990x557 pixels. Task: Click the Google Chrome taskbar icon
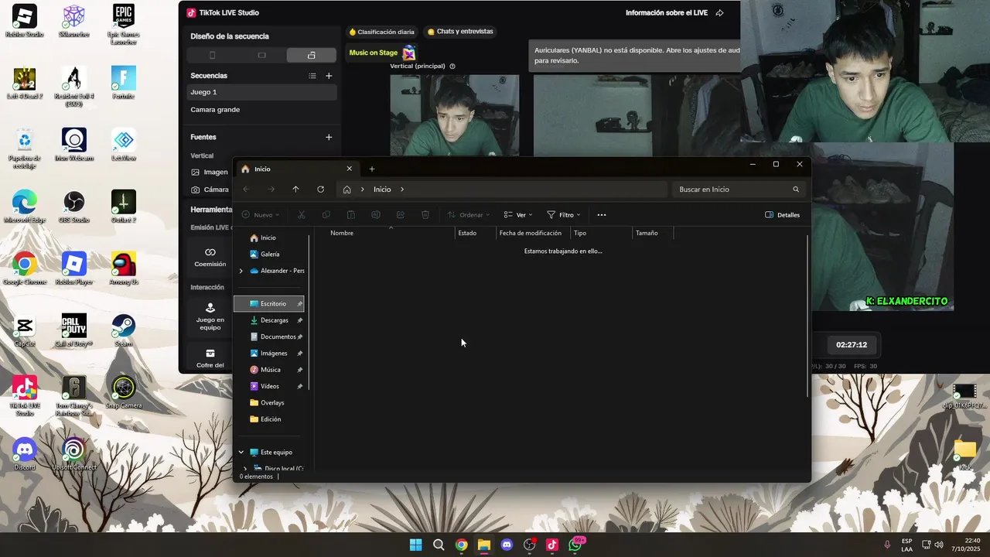461,545
